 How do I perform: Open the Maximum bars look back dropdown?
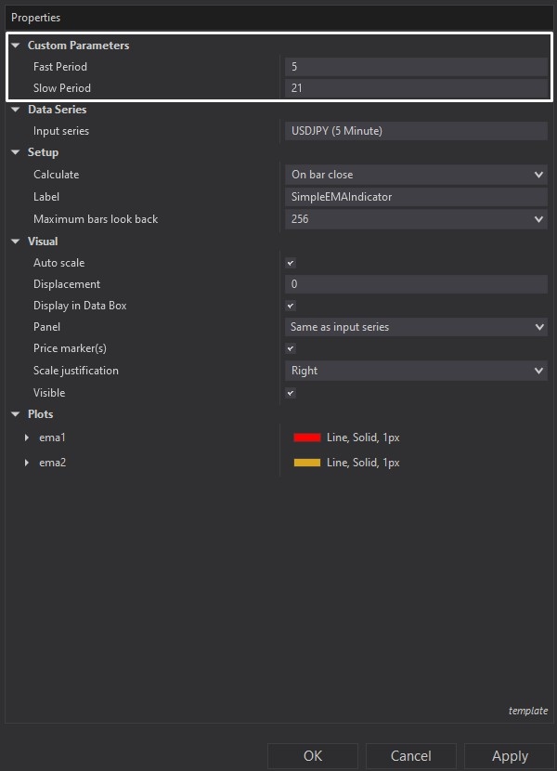[x=537, y=219]
